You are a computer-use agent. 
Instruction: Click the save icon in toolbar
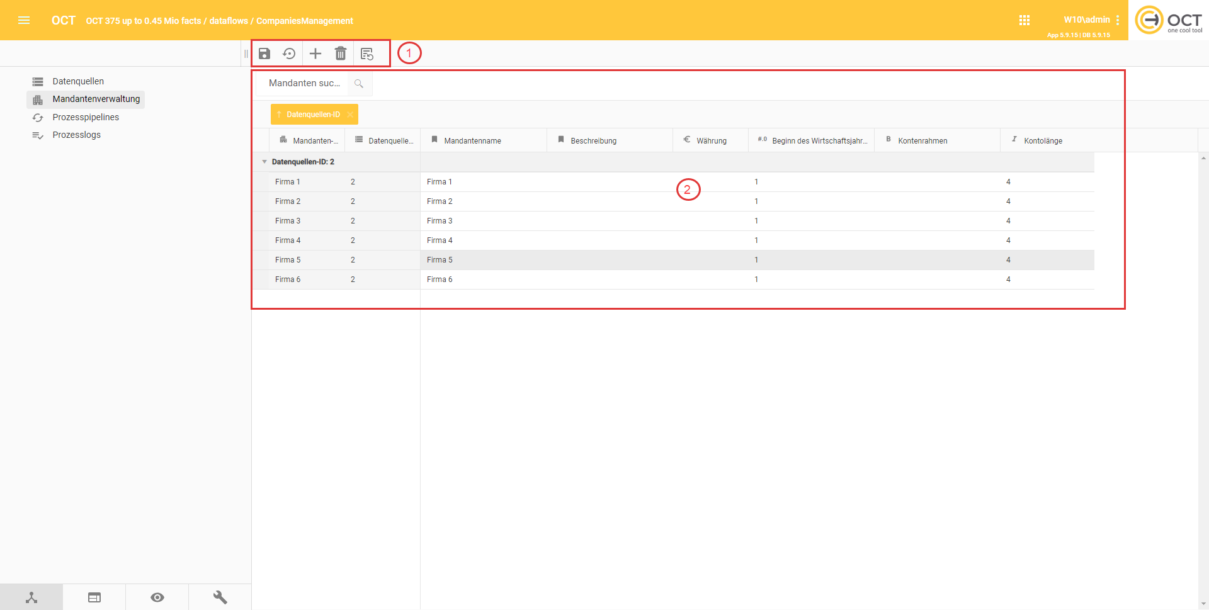click(x=264, y=54)
